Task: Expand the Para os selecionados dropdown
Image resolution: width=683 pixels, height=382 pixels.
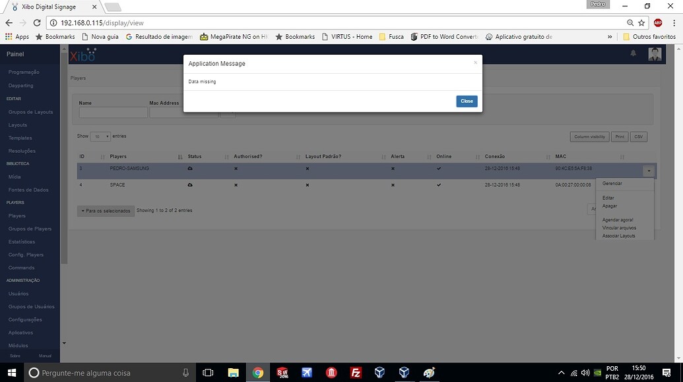Action: 105,211
